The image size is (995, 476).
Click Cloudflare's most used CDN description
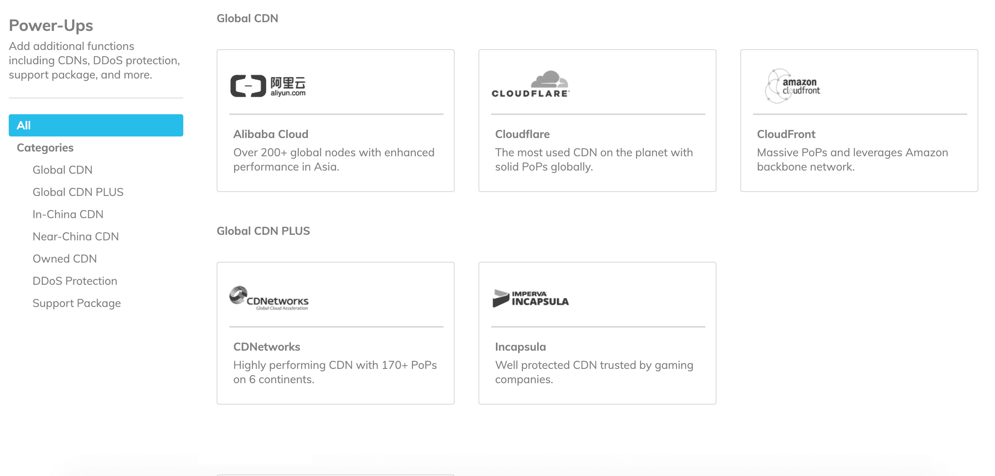tap(594, 159)
